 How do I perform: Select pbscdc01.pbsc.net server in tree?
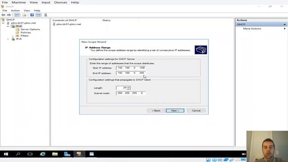[23, 23]
